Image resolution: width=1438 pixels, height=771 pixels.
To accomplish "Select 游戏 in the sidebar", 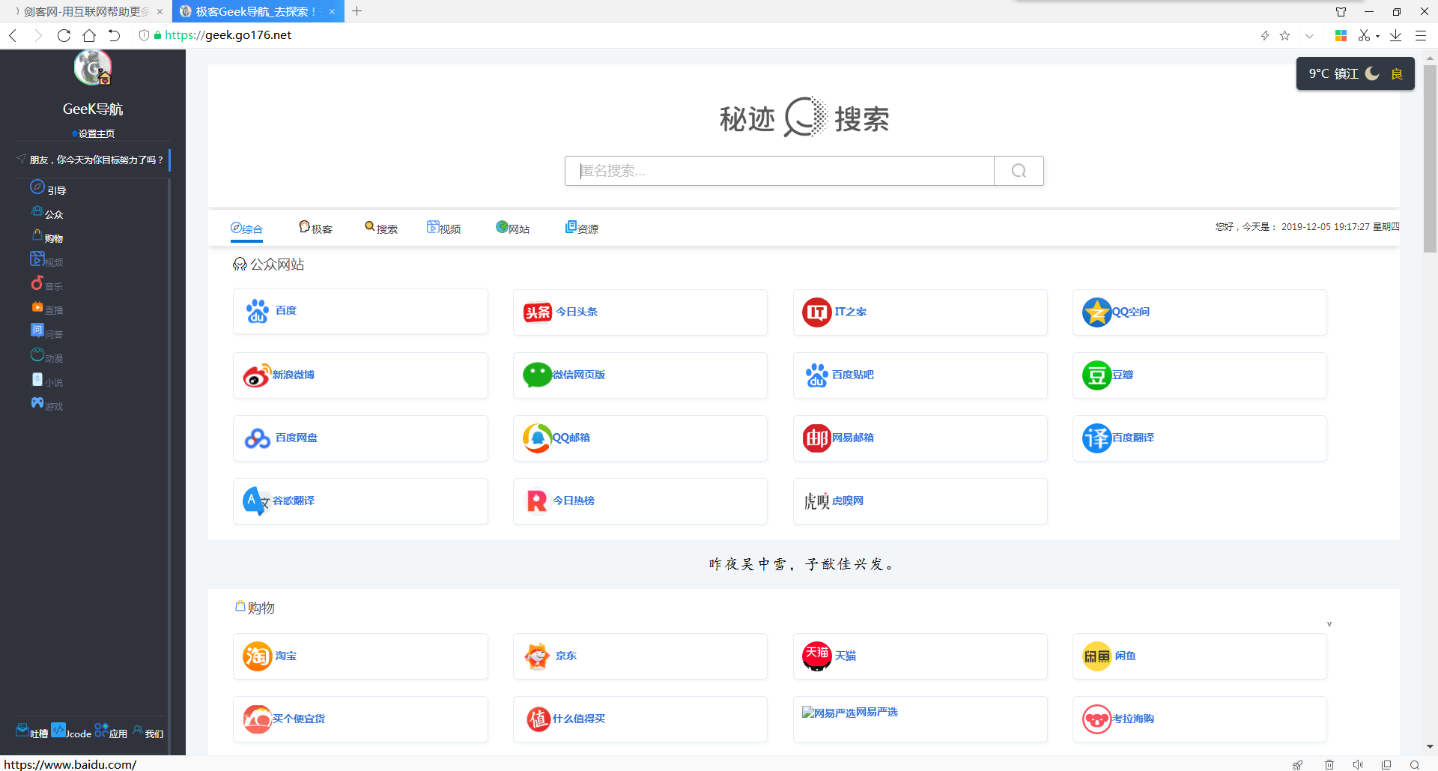I will tap(47, 405).
